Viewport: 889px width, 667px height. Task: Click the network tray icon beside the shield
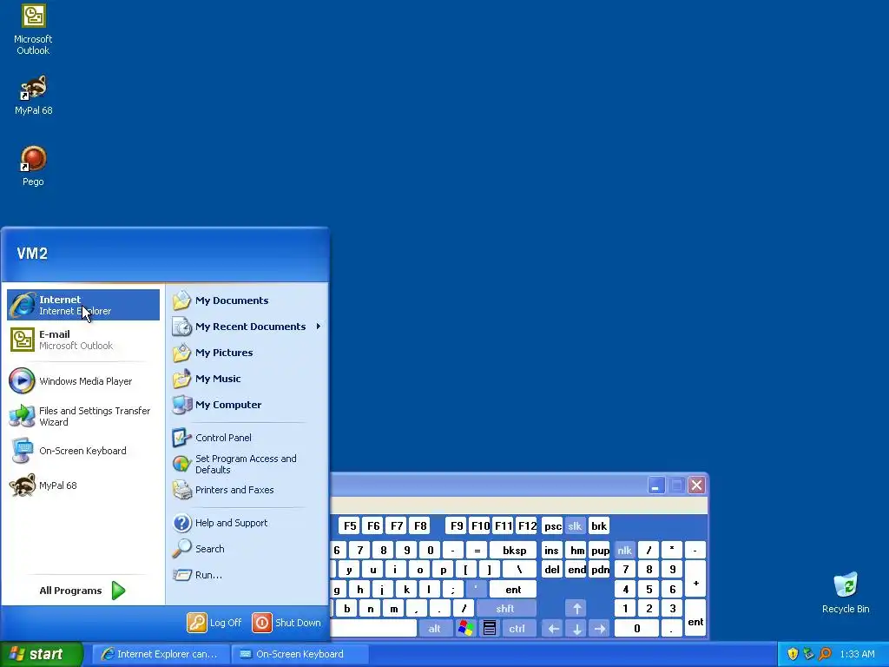pyautogui.click(x=808, y=654)
